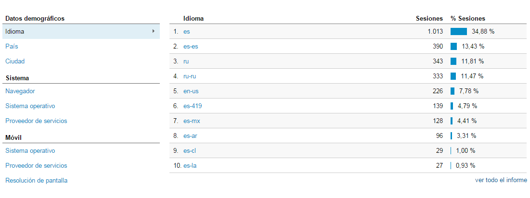Click "ver todo el informe" link
530x198 pixels.
coord(501,180)
